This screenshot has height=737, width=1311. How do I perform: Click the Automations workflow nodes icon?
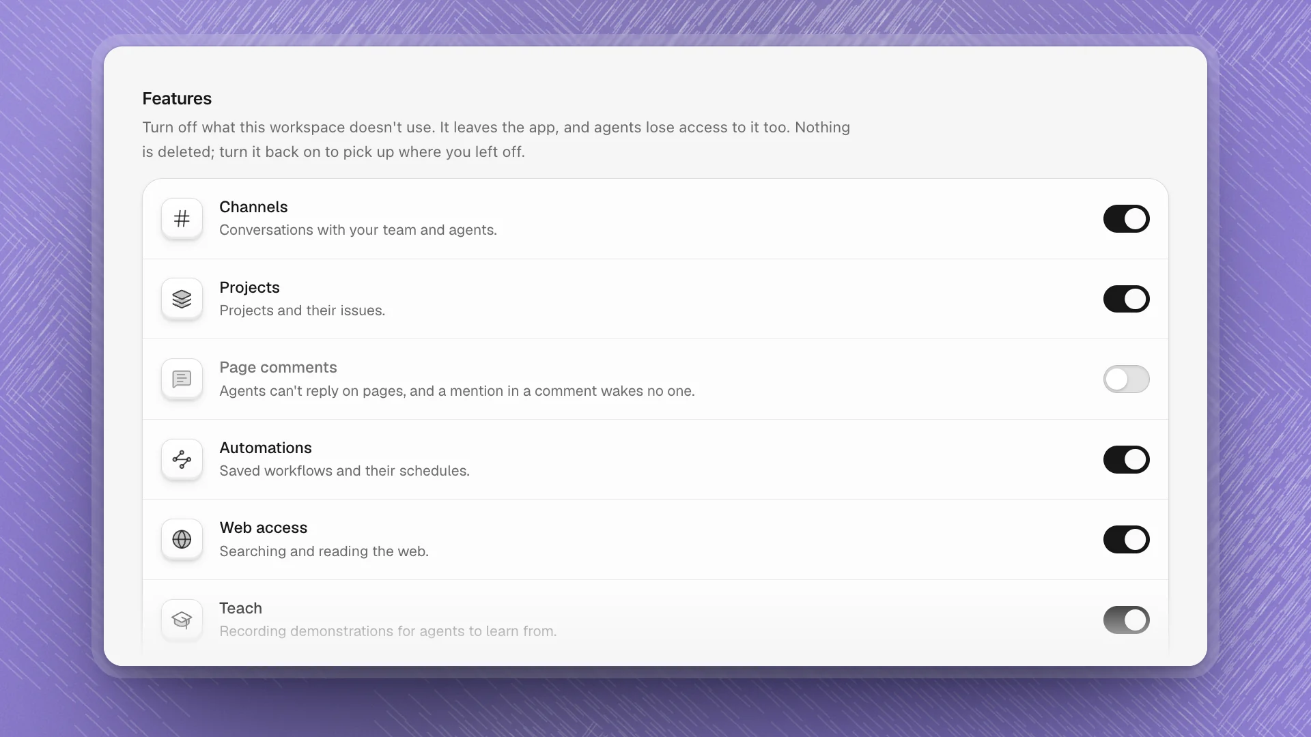pos(182,459)
